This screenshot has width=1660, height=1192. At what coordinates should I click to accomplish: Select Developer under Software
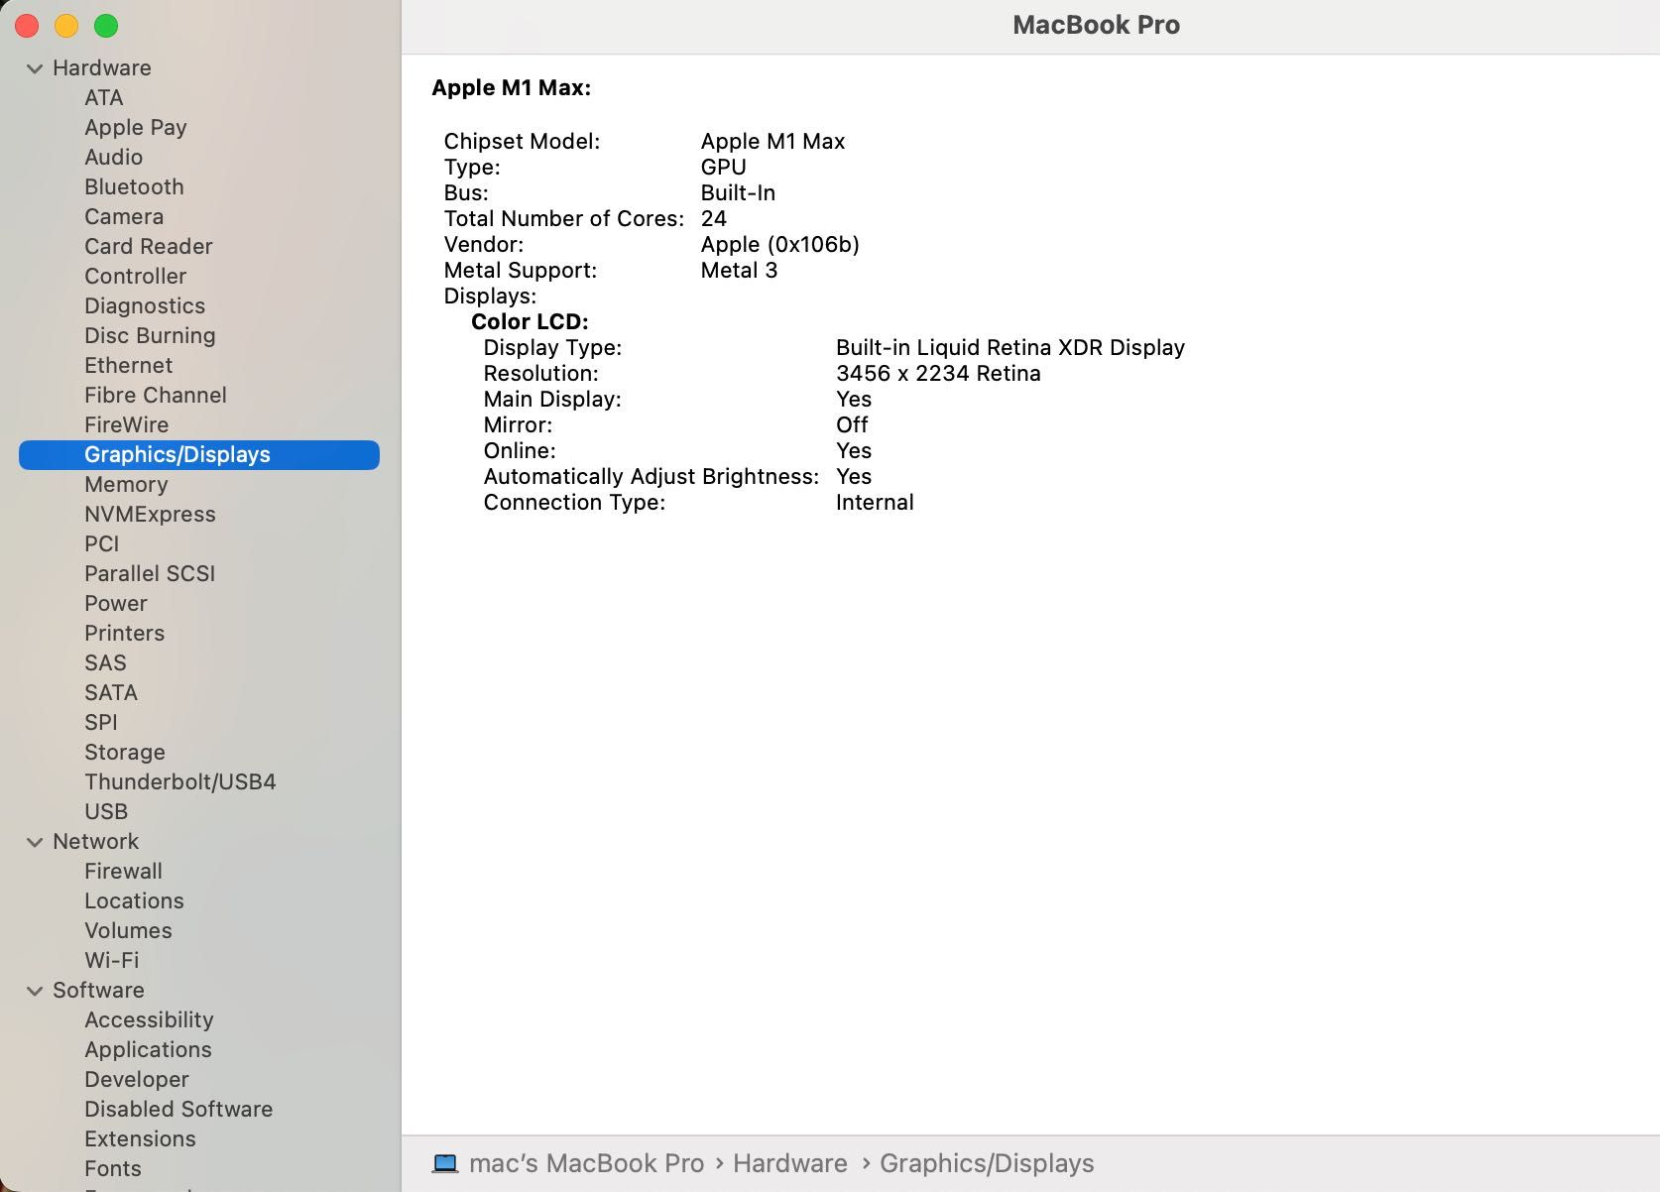pyautogui.click(x=137, y=1079)
